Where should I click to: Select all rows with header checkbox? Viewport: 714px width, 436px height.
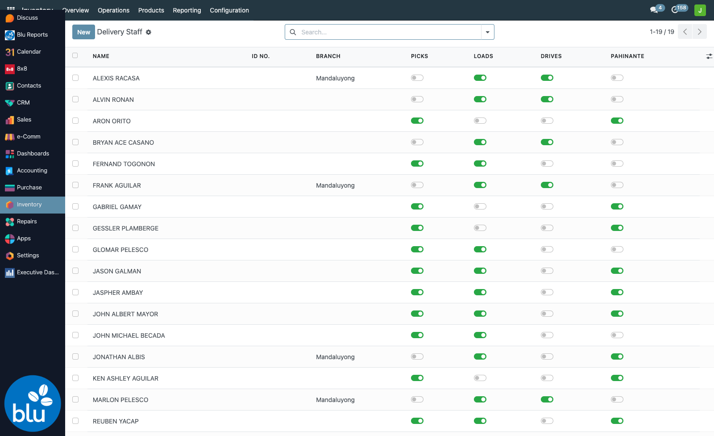click(75, 56)
